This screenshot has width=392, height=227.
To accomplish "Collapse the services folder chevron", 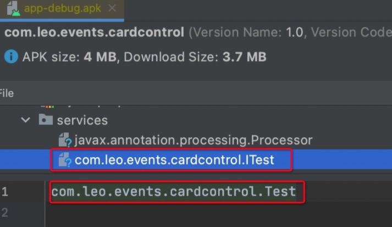I will 25,120.
